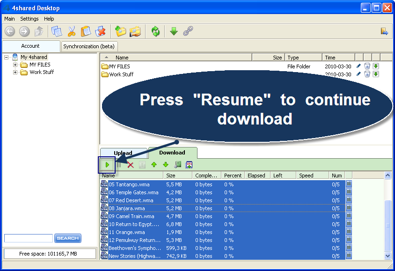Collapse the My 4shared tree node

6,58
